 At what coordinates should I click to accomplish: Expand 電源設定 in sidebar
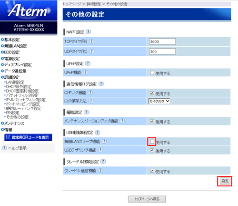click(x=10, y=59)
